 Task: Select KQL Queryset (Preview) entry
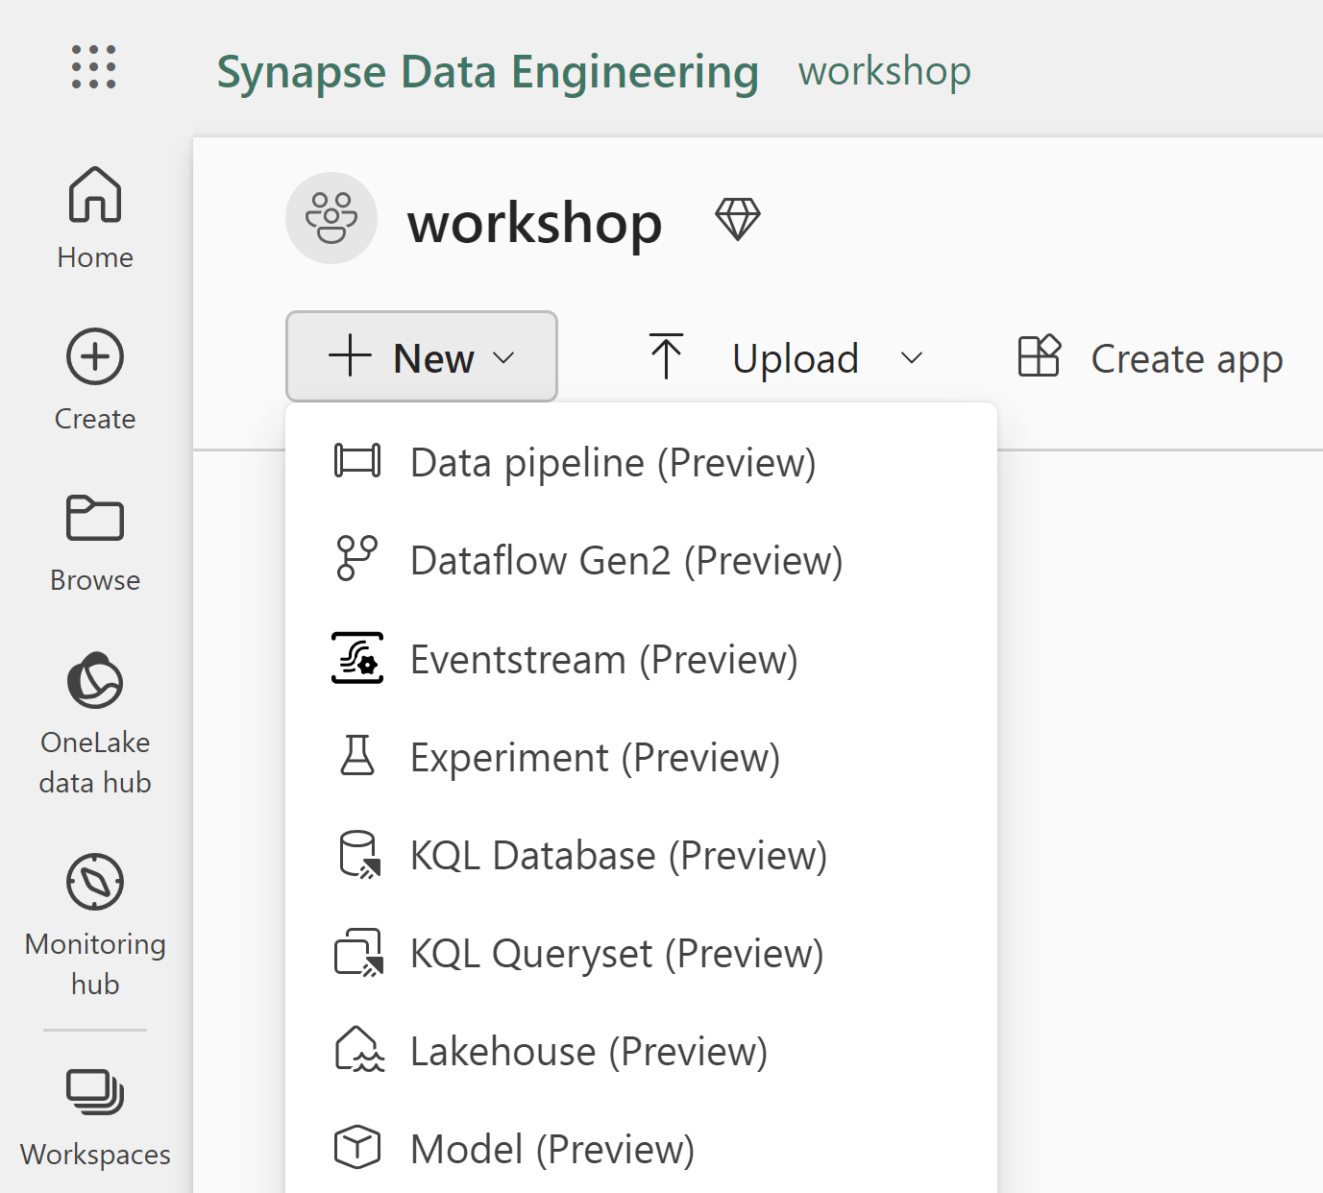tap(641, 953)
